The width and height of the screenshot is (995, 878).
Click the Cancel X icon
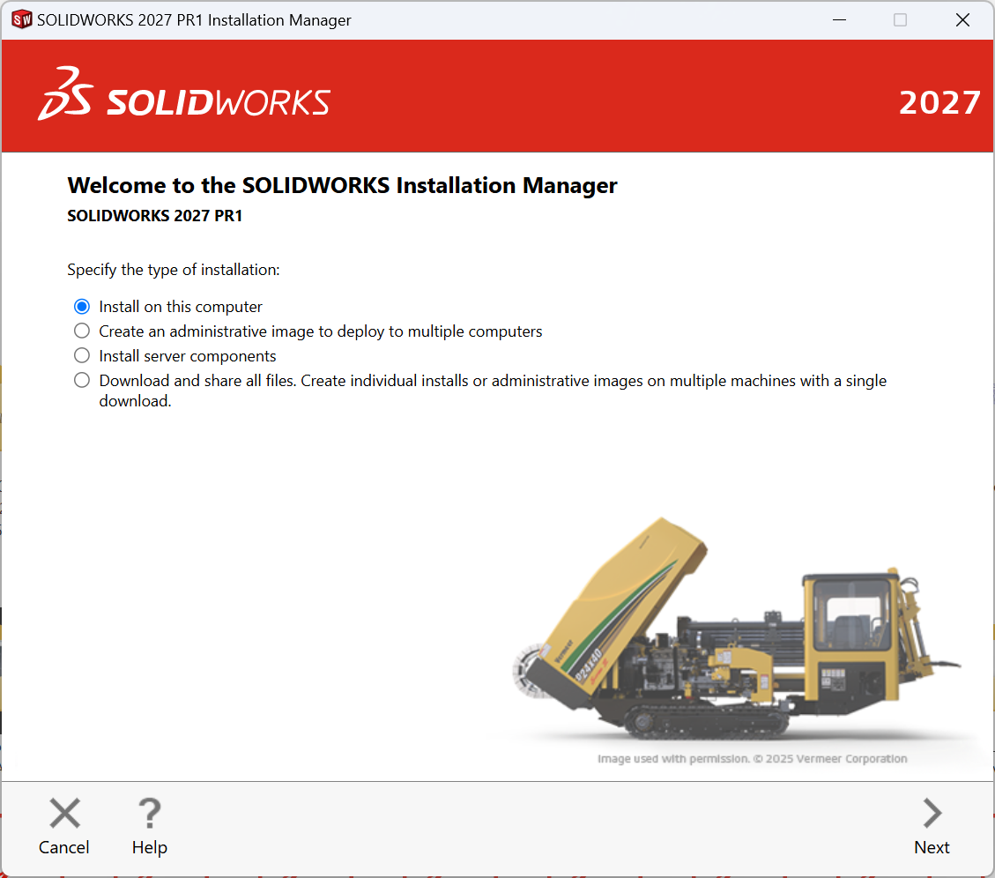64,814
